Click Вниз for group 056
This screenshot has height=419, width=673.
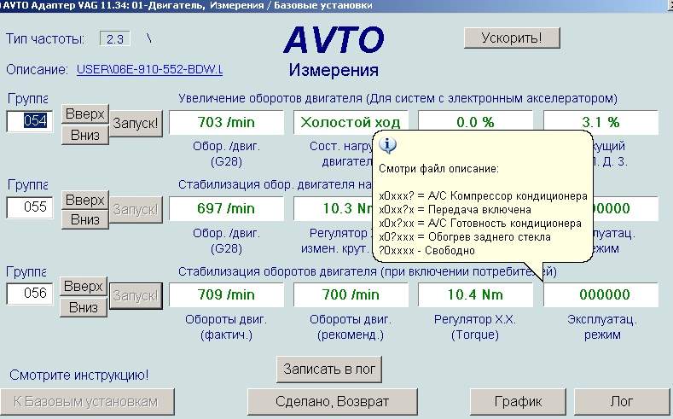click(x=84, y=307)
